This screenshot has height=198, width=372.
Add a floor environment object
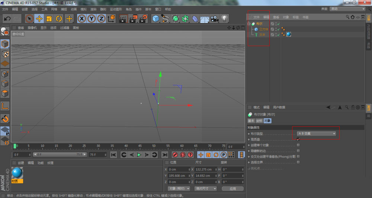pyautogui.click(x=205, y=19)
